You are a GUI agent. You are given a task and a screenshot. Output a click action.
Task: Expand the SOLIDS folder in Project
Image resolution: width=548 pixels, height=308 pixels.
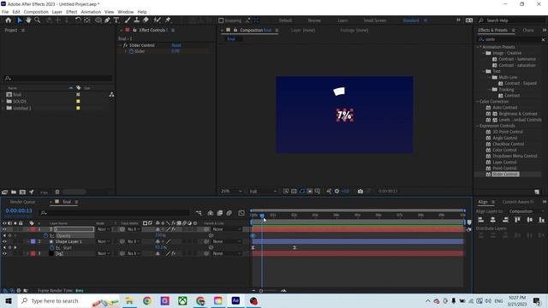click(x=3, y=102)
